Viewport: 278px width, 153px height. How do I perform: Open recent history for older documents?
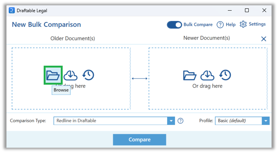tap(88, 75)
